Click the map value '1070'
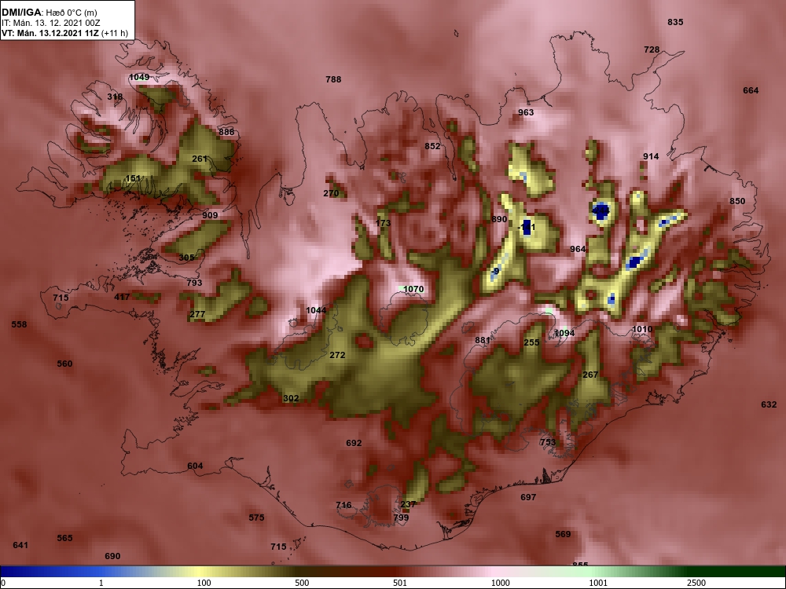Screen dimensions: 786x589 point(413,290)
